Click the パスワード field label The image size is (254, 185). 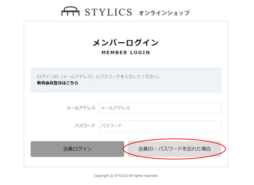[x=85, y=126]
